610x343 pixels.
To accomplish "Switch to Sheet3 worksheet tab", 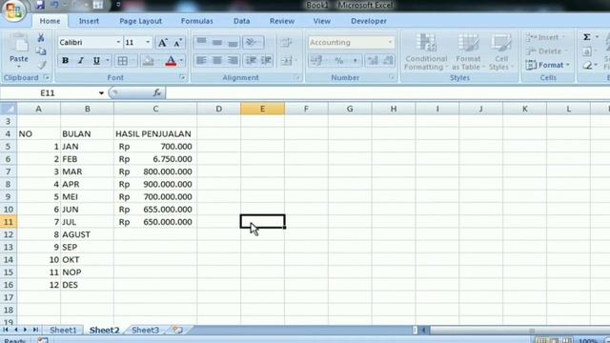I will click(x=145, y=331).
